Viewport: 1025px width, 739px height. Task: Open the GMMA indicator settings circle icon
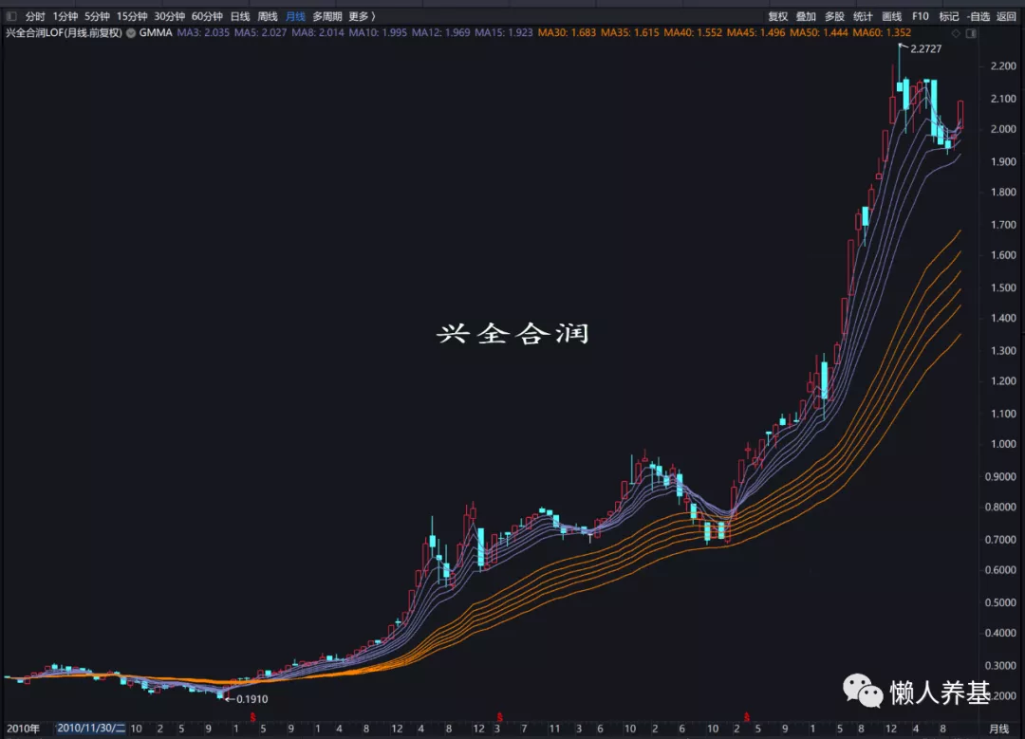(130, 33)
